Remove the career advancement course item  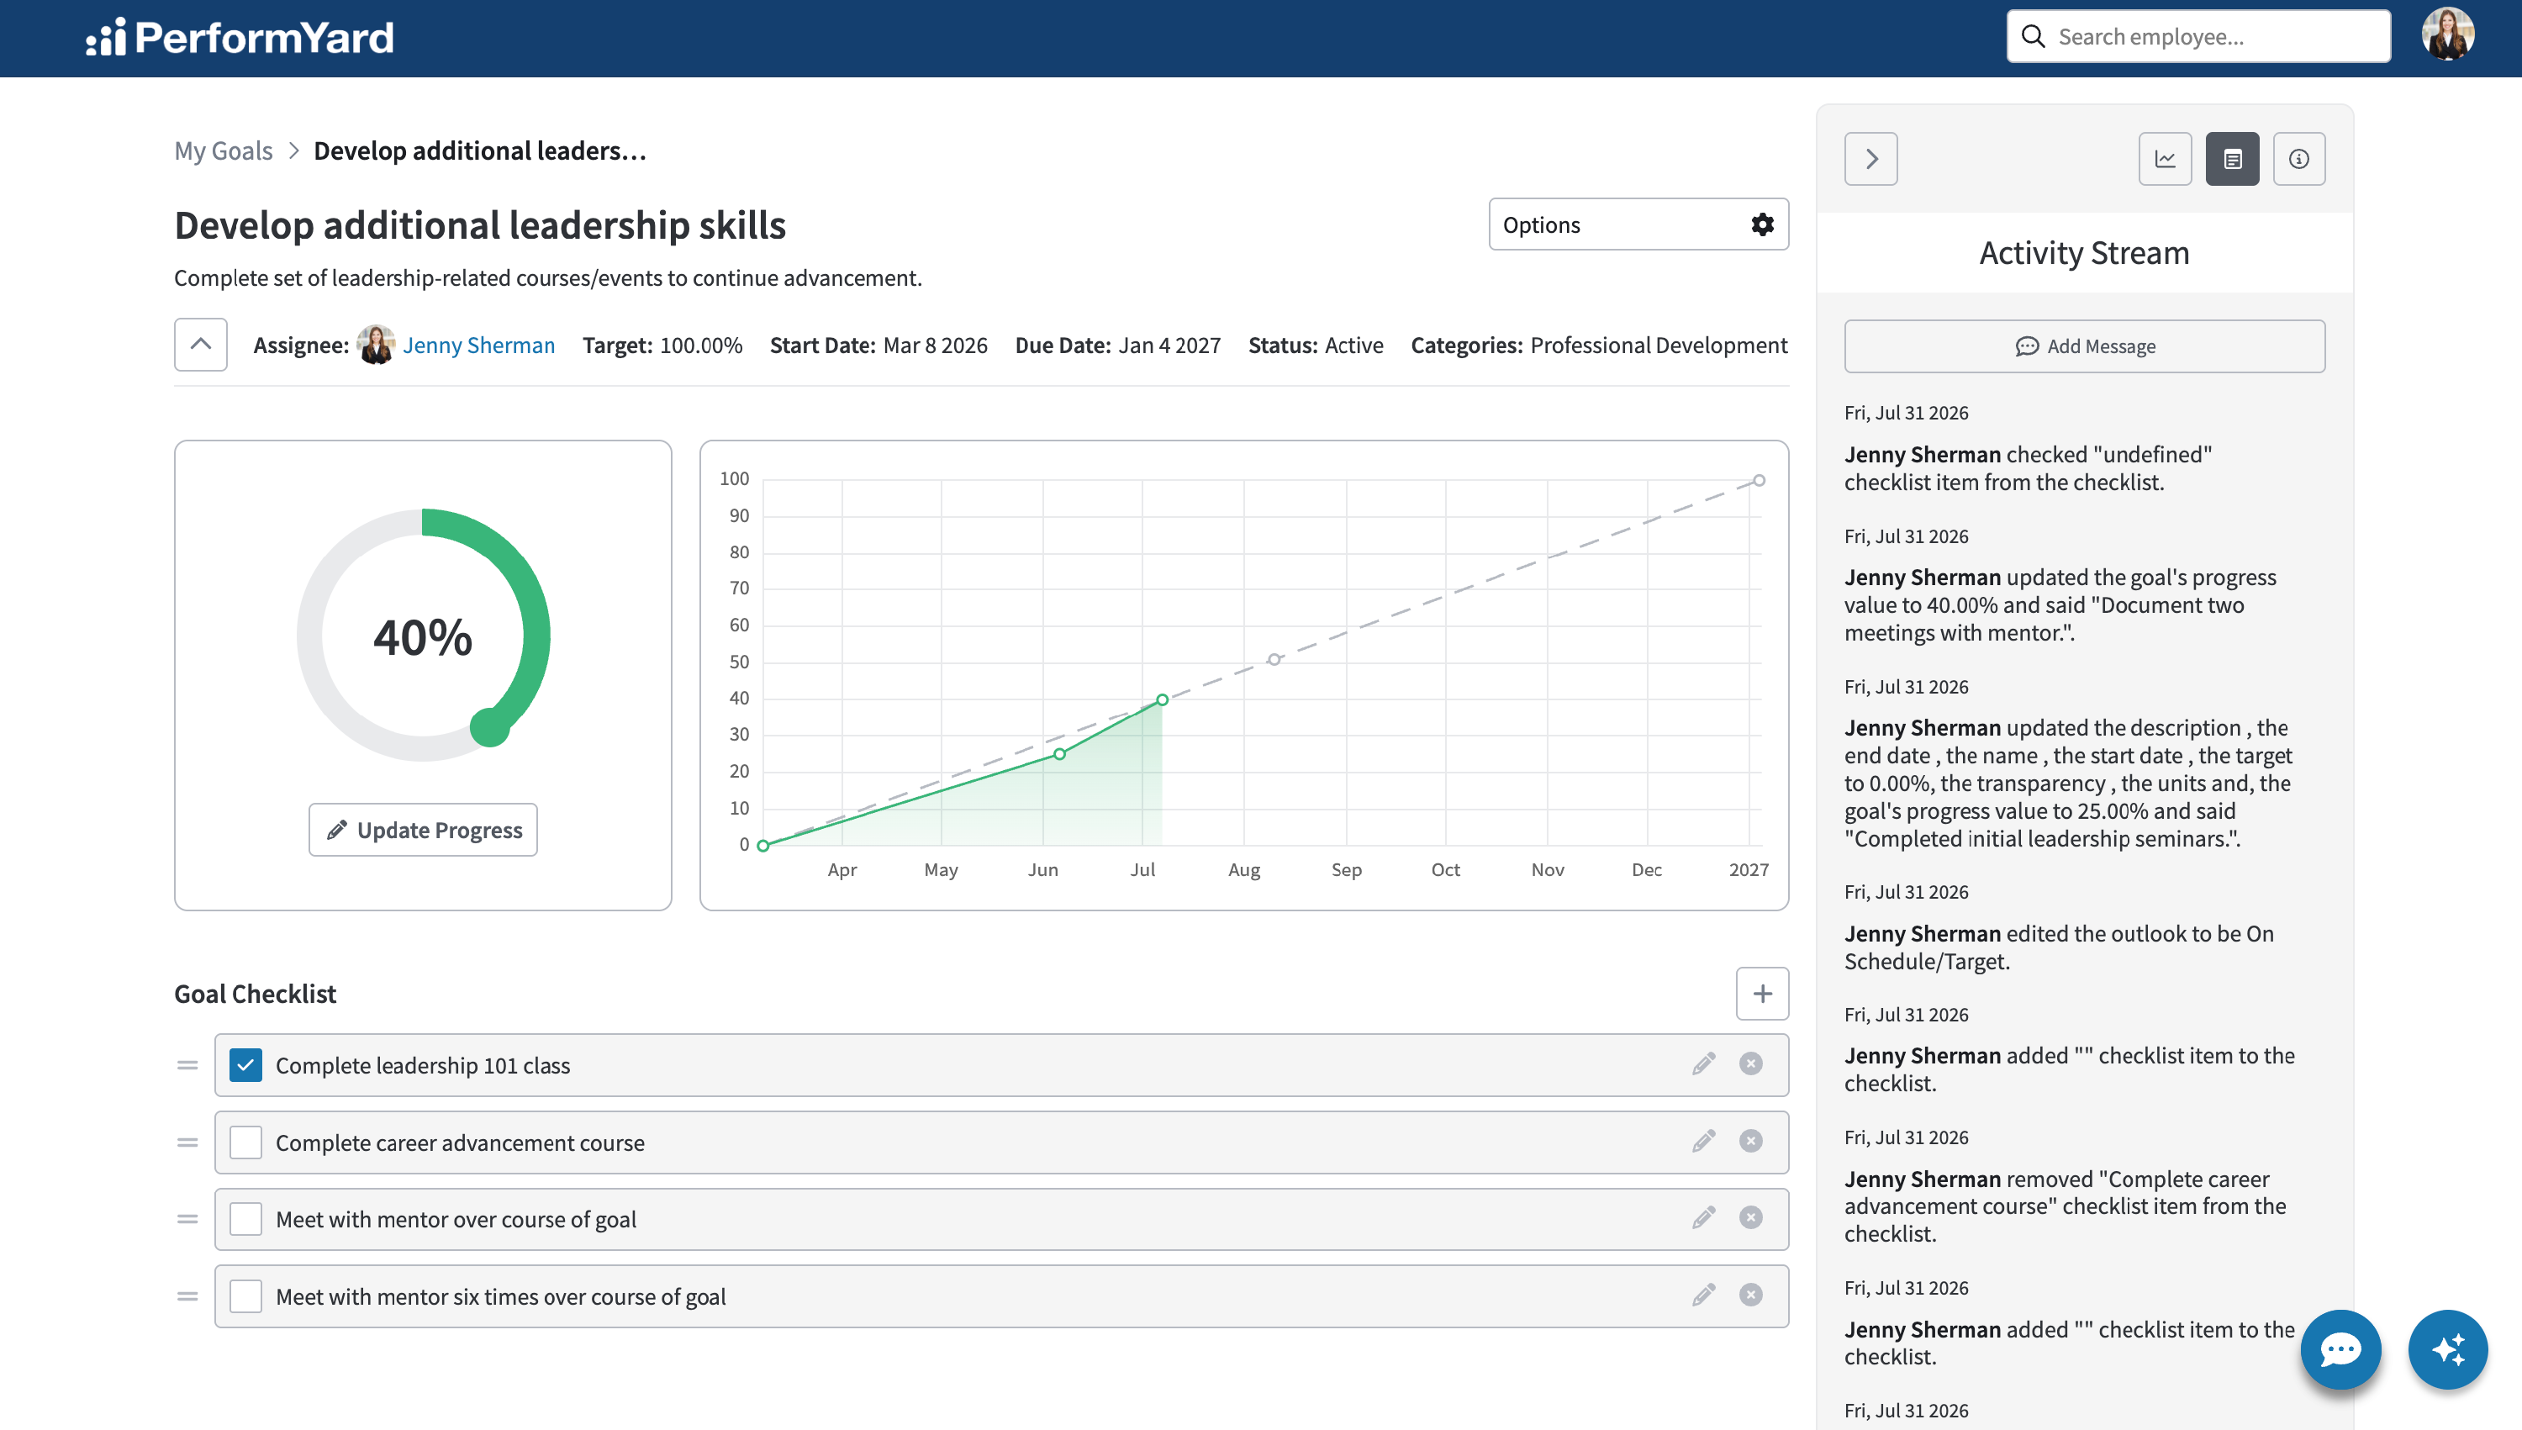pyautogui.click(x=1750, y=1142)
